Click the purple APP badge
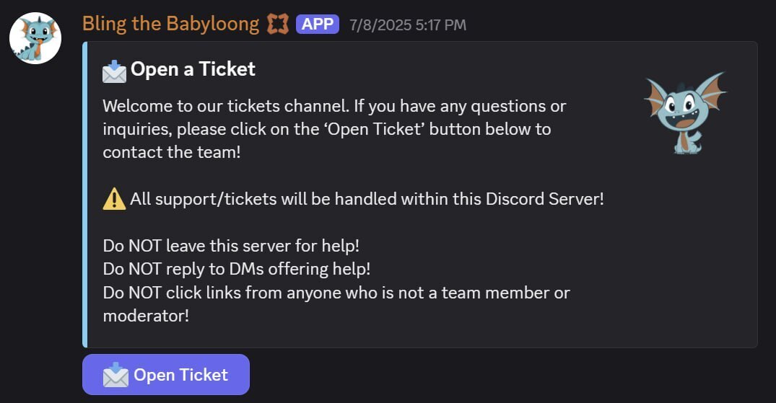This screenshot has height=403, width=776. (317, 25)
